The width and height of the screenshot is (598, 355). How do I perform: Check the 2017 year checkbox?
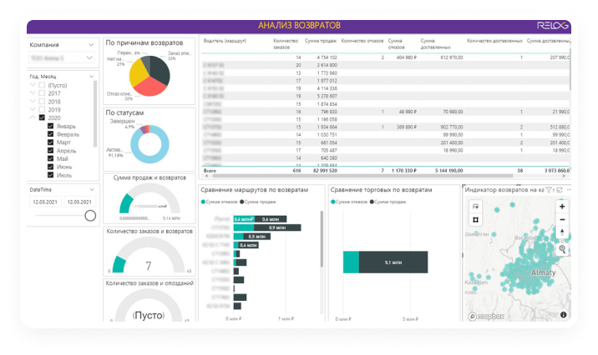pos(42,93)
